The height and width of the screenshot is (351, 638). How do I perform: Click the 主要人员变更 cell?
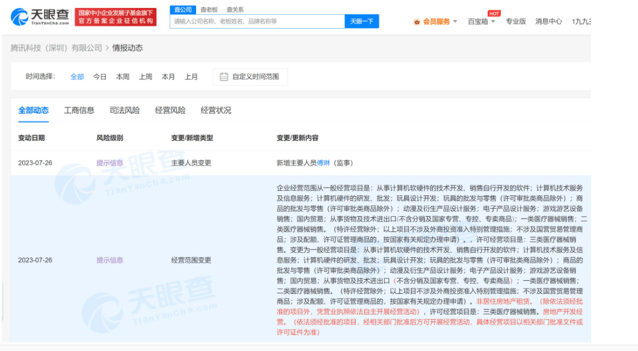click(192, 163)
